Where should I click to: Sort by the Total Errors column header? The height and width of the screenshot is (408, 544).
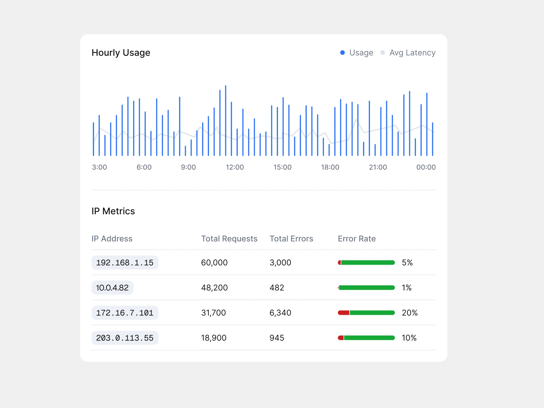pos(291,239)
